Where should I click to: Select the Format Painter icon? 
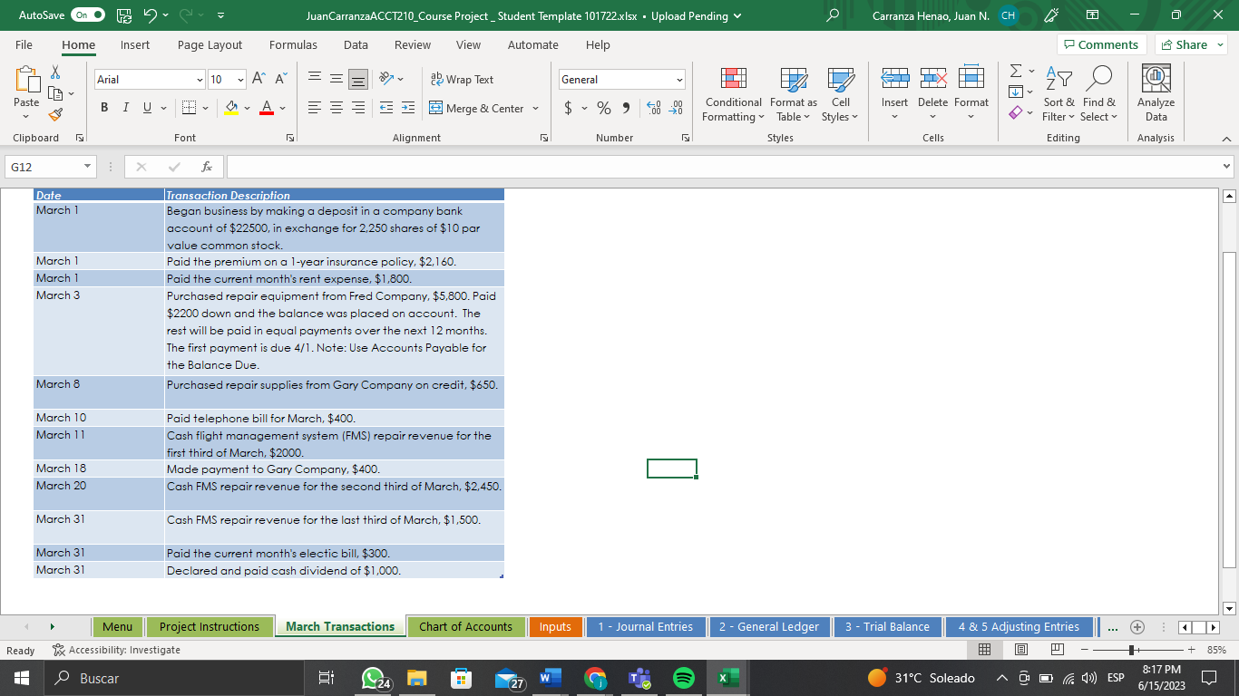54,114
